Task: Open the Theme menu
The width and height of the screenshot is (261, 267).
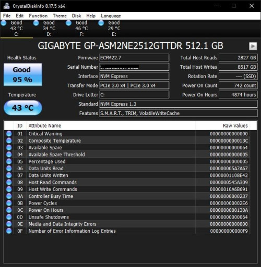Action: click(x=60, y=16)
